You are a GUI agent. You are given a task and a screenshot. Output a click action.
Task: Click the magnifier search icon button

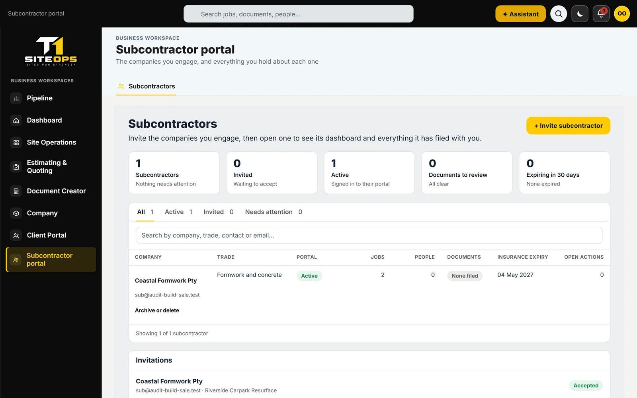(559, 14)
